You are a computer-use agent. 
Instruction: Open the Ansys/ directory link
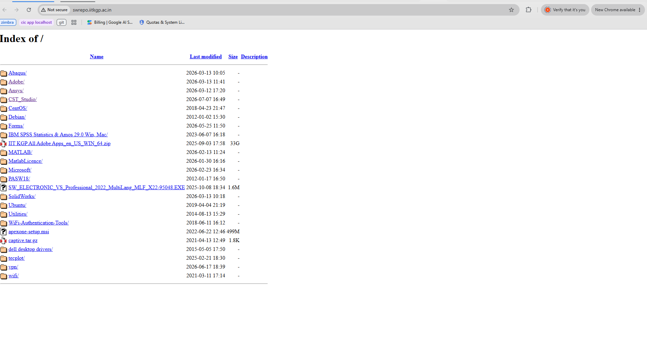pyautogui.click(x=16, y=91)
